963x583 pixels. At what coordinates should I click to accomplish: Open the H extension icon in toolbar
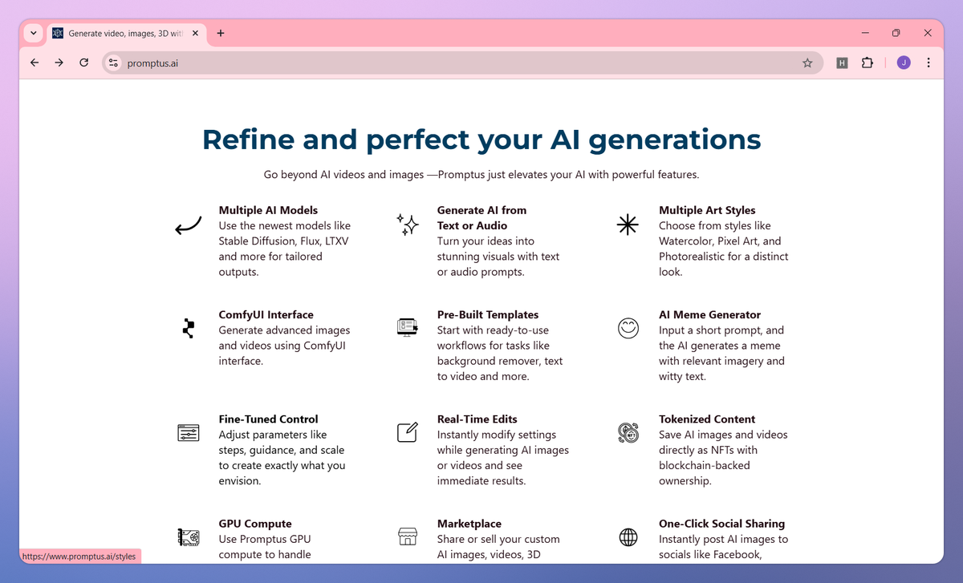[x=842, y=63]
